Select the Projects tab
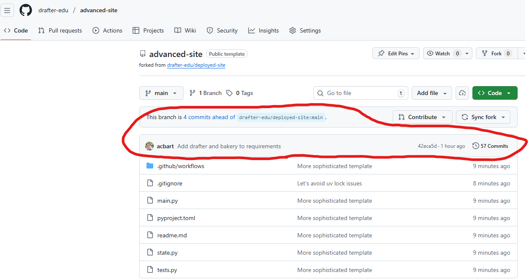Image resolution: width=529 pixels, height=280 pixels. tap(149, 30)
